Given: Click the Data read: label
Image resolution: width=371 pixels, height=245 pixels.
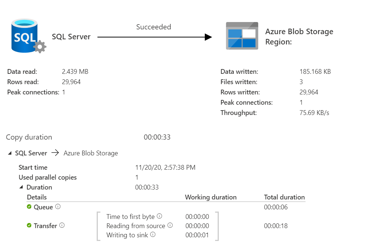Looking at the screenshot, I should (x=22, y=72).
